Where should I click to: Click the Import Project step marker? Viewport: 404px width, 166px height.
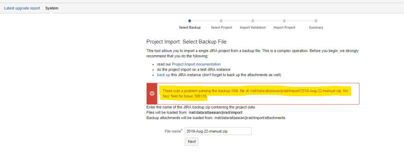point(284,21)
